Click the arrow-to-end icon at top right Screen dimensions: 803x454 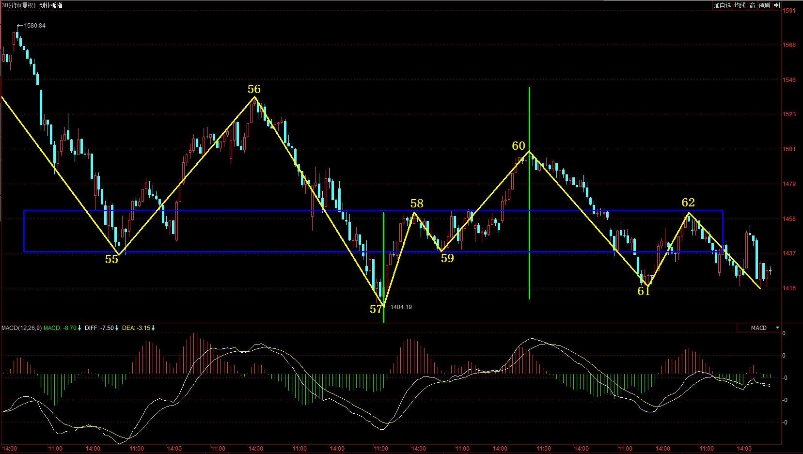pos(776,5)
